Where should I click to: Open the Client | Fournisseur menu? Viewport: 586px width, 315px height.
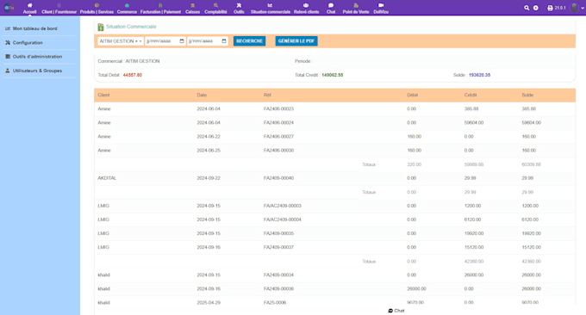click(59, 9)
